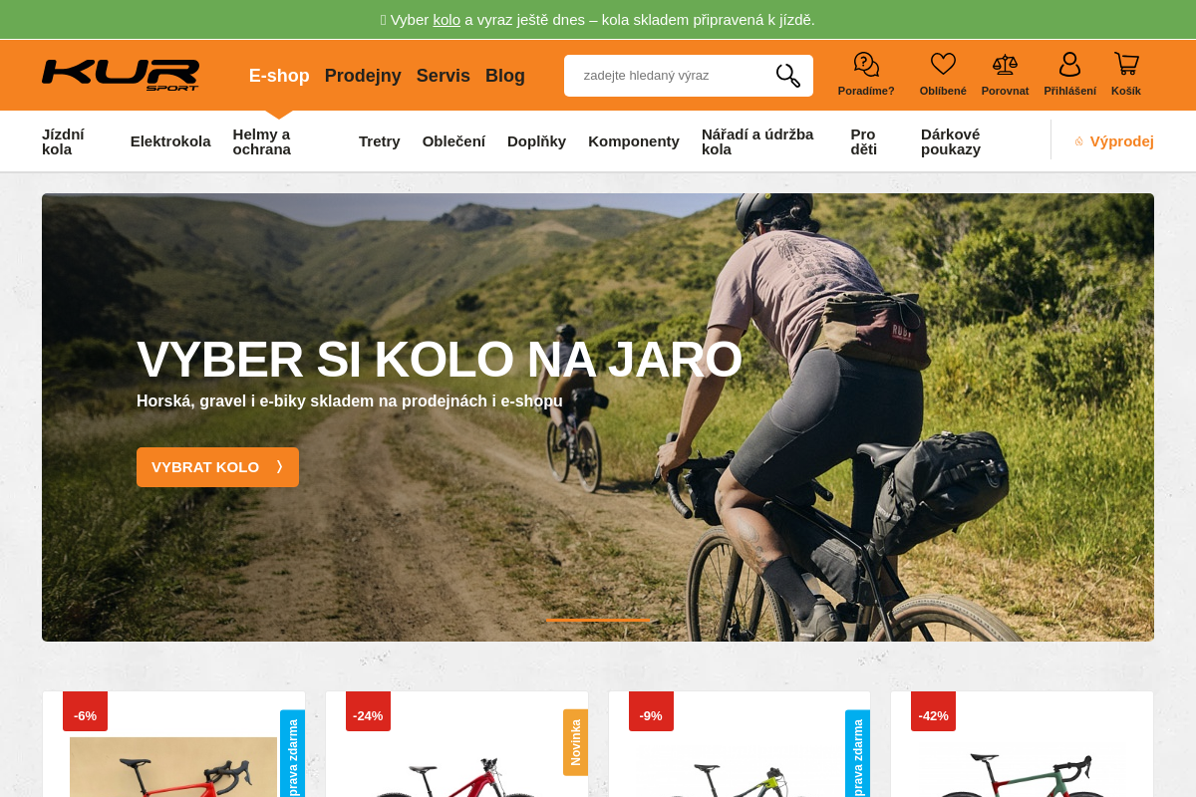Screen dimensions: 1196x797
Task: Expand the Jízdní kola category menu
Action: [63, 141]
